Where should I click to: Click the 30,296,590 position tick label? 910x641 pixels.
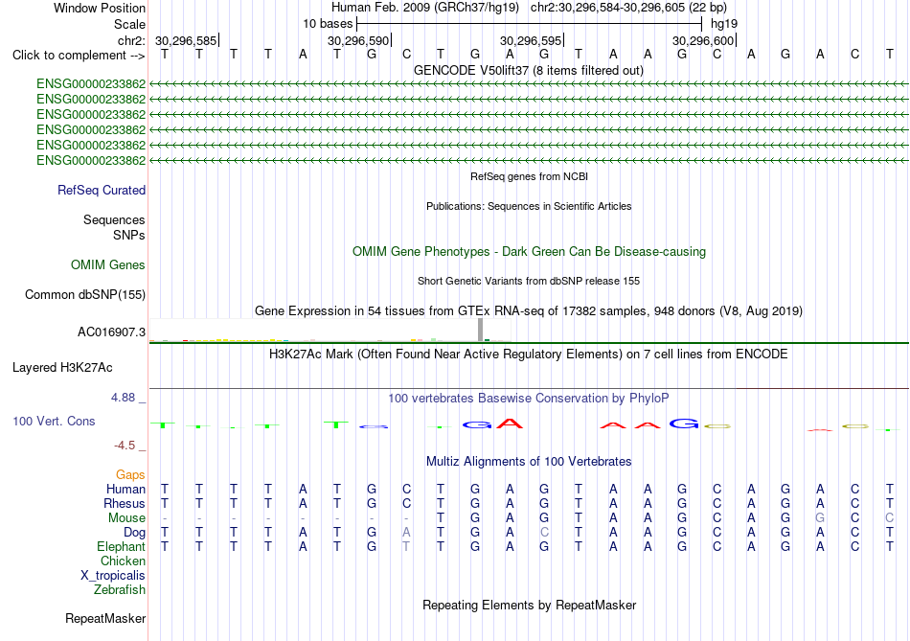[358, 40]
